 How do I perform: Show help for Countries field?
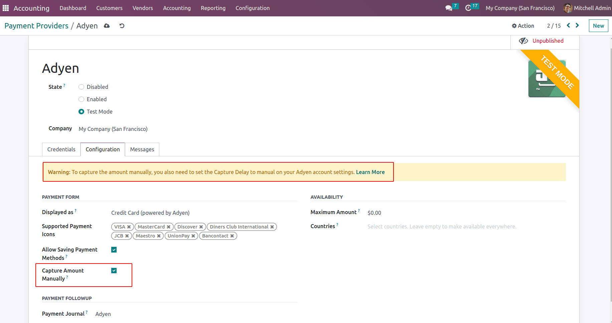pos(337,225)
